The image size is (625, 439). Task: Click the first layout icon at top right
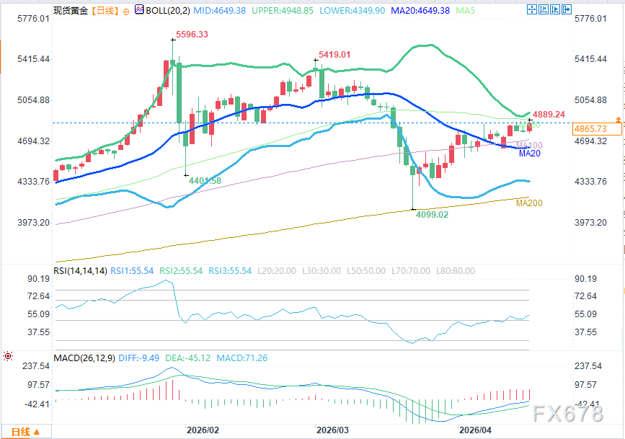[x=532, y=11]
